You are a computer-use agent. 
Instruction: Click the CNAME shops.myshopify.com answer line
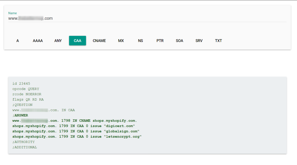point(75,121)
